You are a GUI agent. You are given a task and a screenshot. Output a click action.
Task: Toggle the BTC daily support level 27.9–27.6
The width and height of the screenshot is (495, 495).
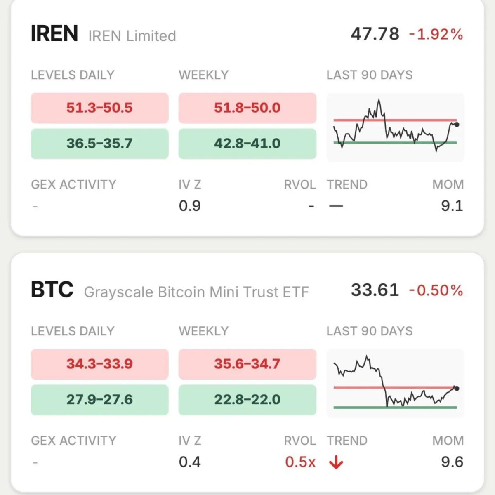pos(99,399)
